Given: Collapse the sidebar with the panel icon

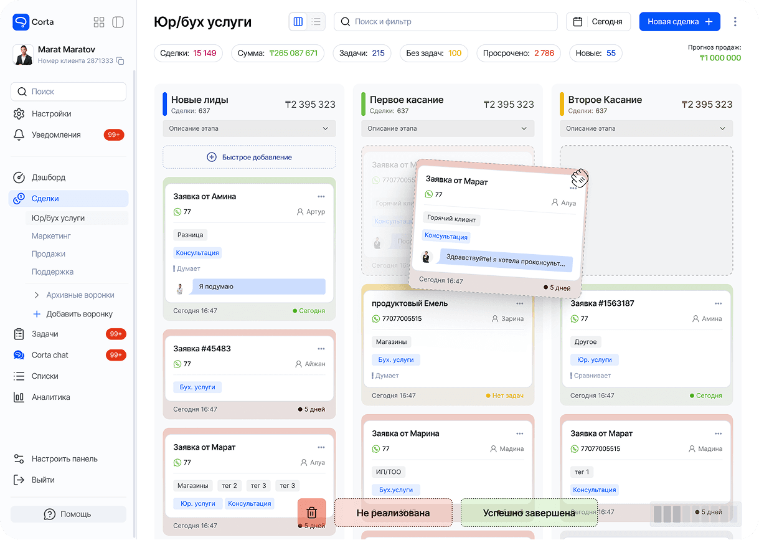Looking at the screenshot, I should point(118,21).
